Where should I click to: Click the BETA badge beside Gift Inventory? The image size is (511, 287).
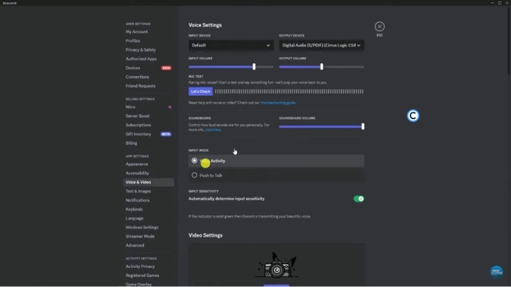[x=166, y=134]
